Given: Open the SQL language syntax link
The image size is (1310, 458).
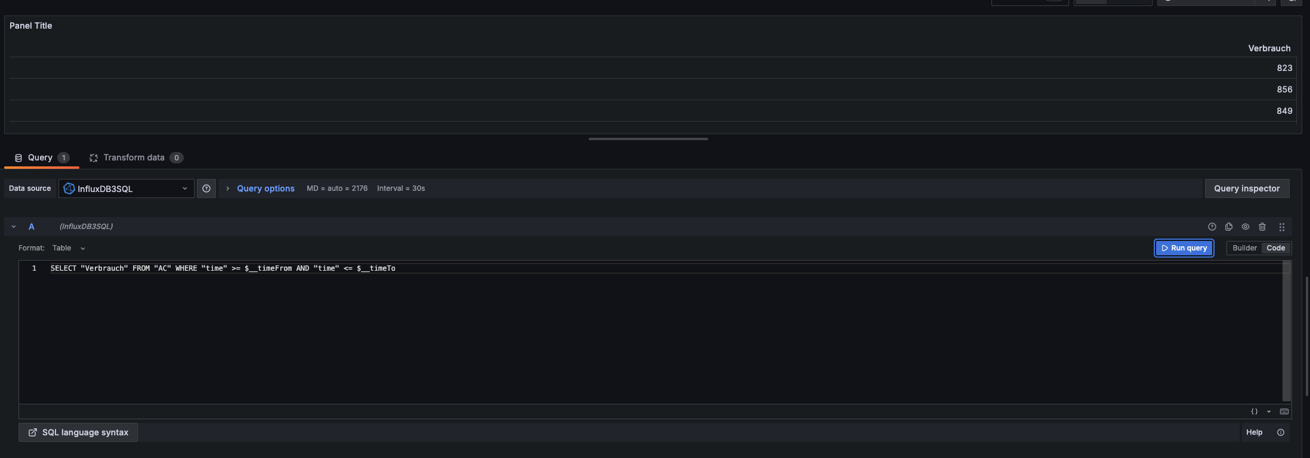Looking at the screenshot, I should pos(78,432).
